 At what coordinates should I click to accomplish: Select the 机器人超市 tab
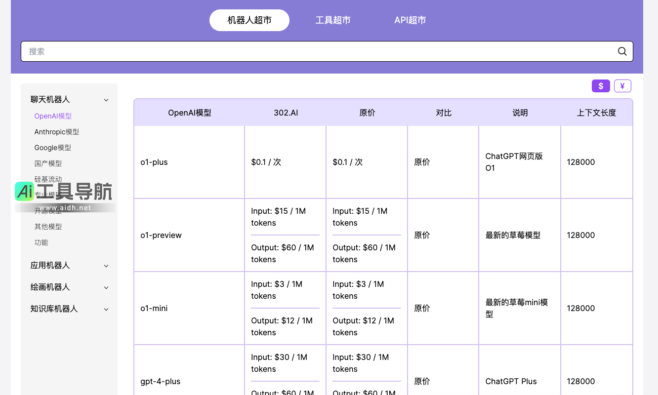pyautogui.click(x=249, y=20)
